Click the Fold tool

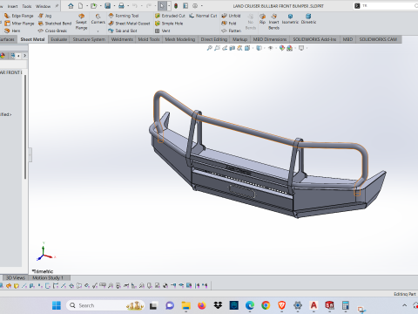click(x=229, y=24)
